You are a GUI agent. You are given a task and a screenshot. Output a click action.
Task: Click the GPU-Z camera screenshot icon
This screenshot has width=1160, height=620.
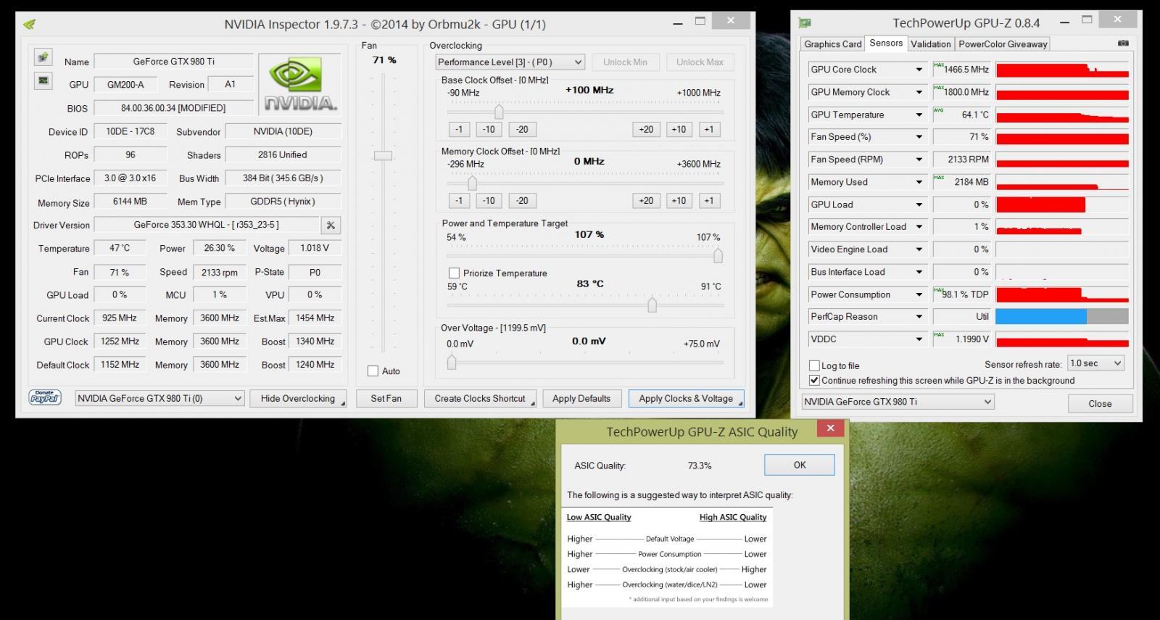pos(1123,44)
